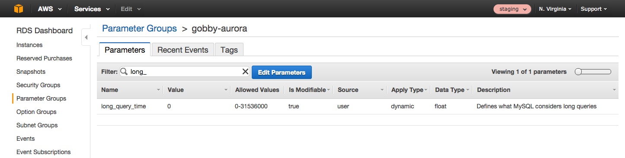
Task: Open the Source column sort arrow
Action: click(382, 90)
